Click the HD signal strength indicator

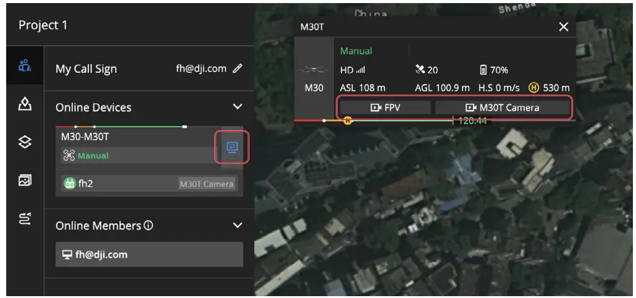pos(353,70)
